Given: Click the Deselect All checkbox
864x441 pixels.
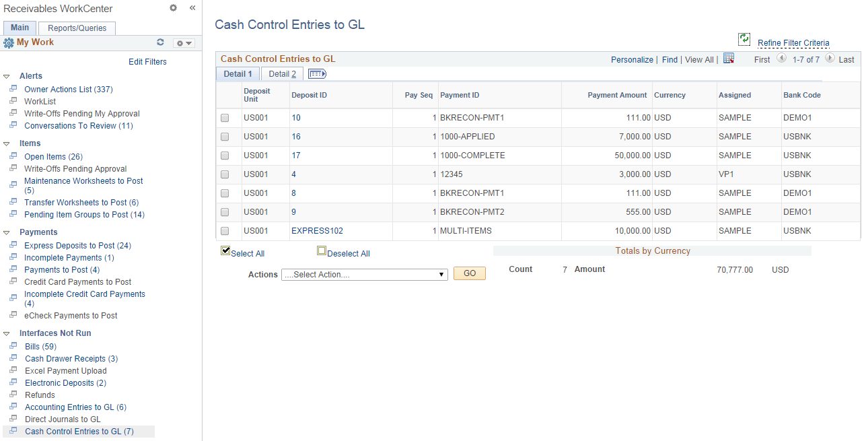Looking at the screenshot, I should tap(322, 250).
